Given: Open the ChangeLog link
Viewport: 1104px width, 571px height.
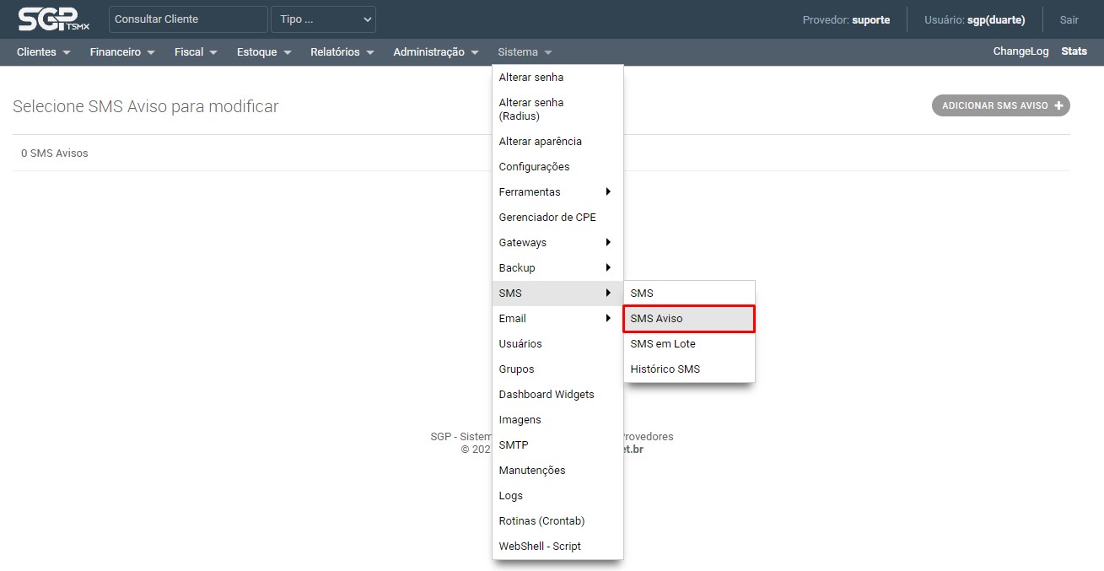Looking at the screenshot, I should tap(1021, 51).
